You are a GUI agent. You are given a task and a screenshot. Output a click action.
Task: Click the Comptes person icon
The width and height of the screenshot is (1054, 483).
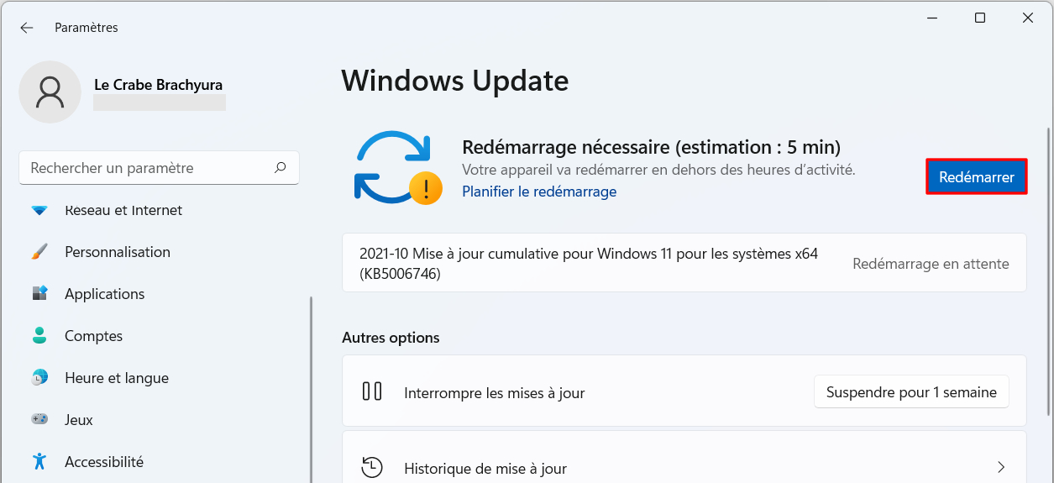point(39,336)
